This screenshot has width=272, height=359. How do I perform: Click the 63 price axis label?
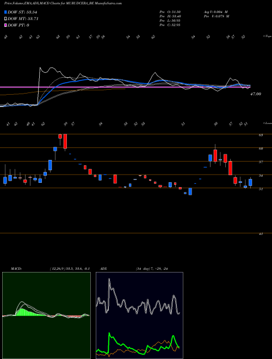(261, 135)
